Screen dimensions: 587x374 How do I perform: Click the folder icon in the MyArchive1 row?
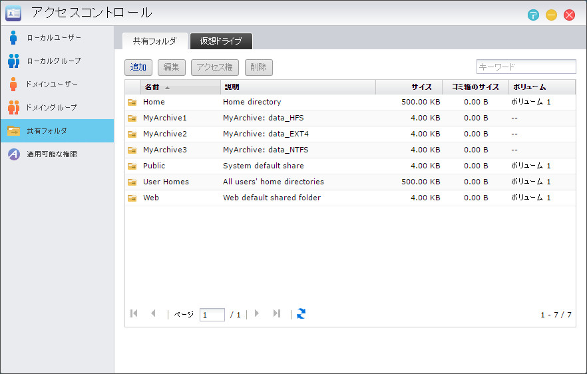(x=132, y=118)
